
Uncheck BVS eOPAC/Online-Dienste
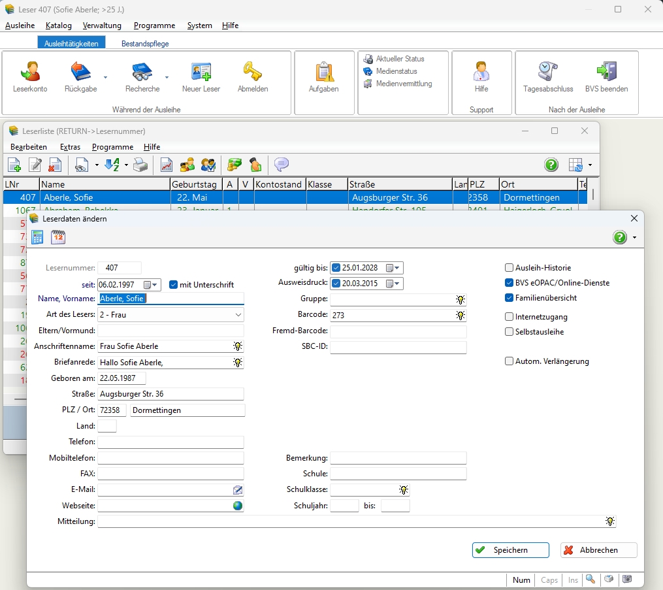[509, 282]
